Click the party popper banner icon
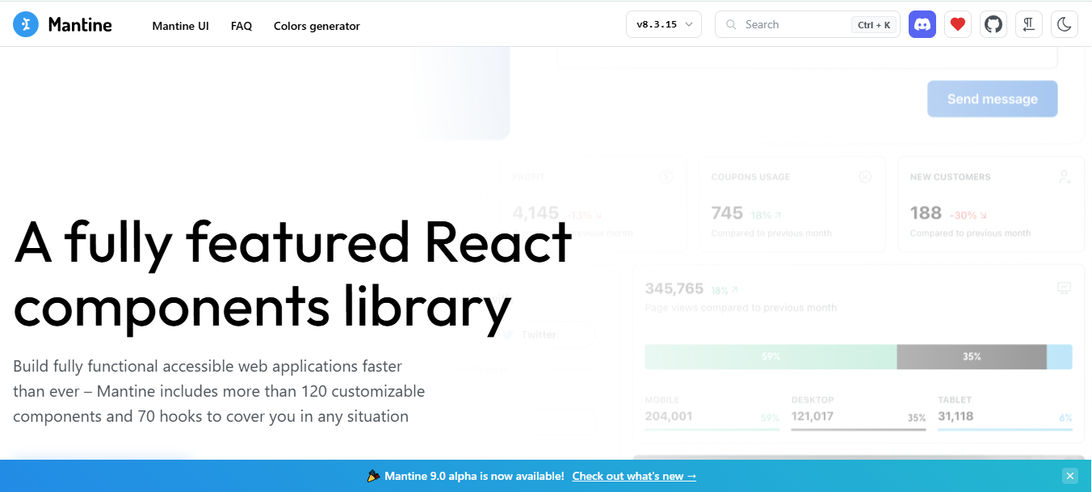The image size is (1092, 492). [373, 476]
